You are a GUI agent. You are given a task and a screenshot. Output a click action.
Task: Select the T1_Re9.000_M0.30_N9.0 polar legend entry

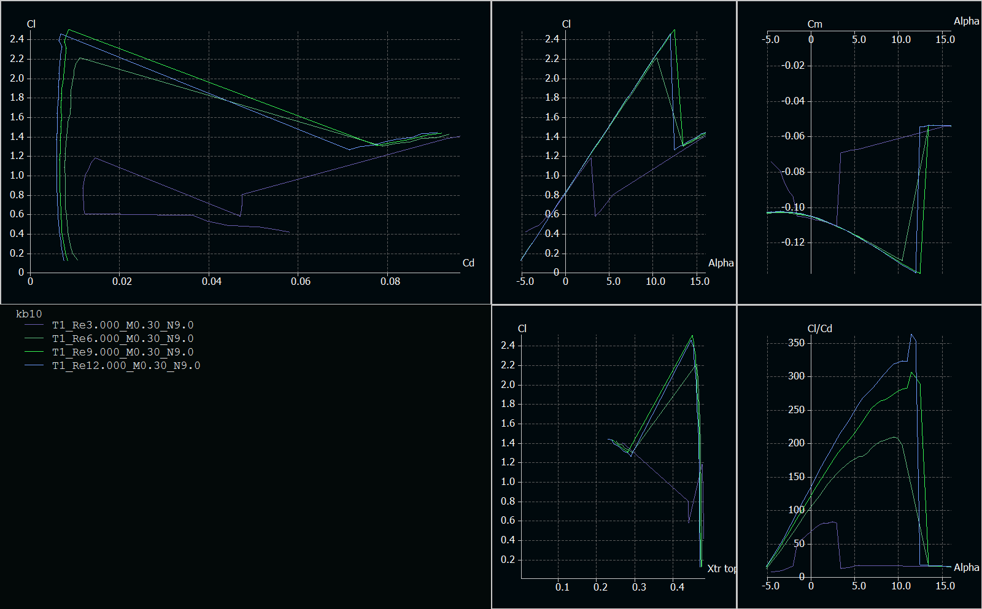[x=123, y=352]
